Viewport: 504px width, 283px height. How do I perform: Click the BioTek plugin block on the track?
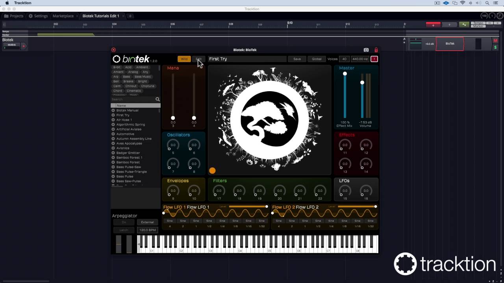point(450,44)
